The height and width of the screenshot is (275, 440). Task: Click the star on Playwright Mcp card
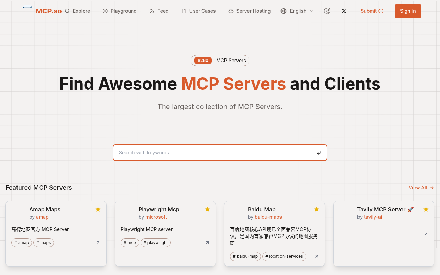click(x=207, y=209)
